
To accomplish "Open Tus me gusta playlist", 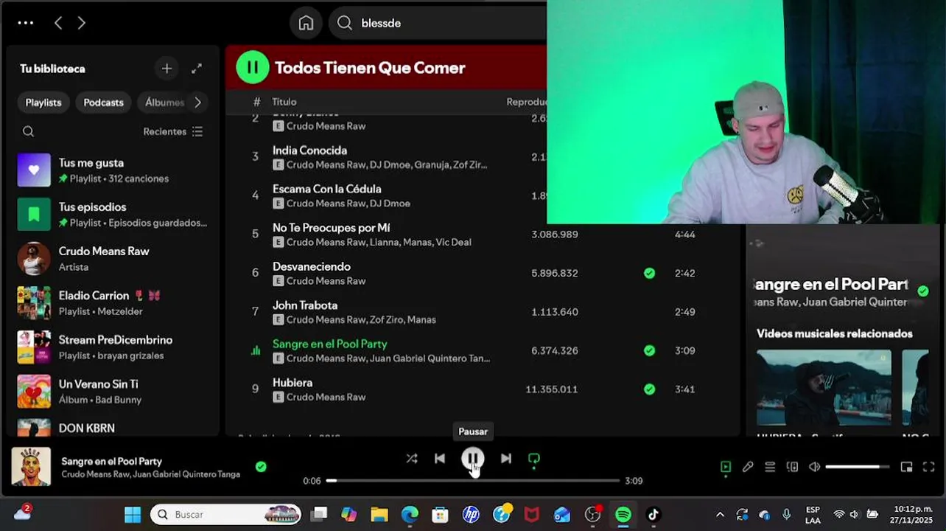I will 113,170.
